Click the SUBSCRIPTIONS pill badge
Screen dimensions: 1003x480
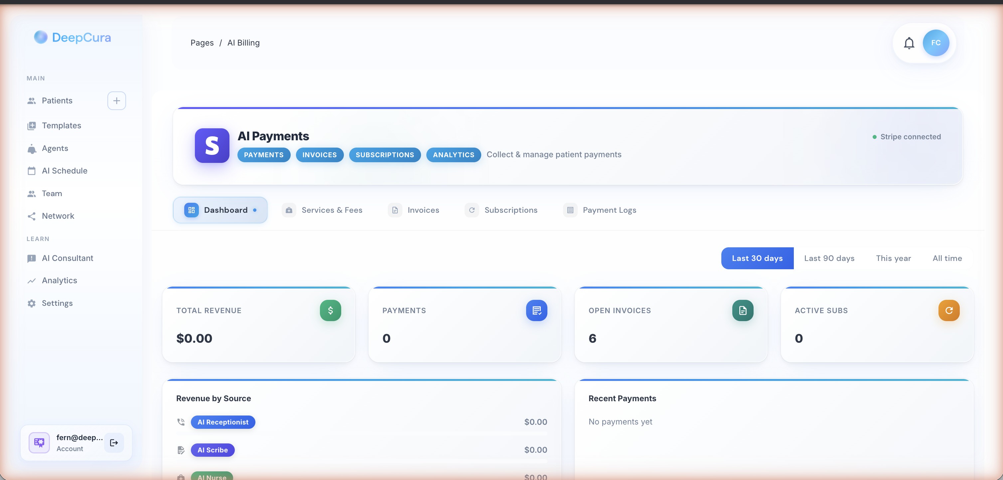(385, 155)
